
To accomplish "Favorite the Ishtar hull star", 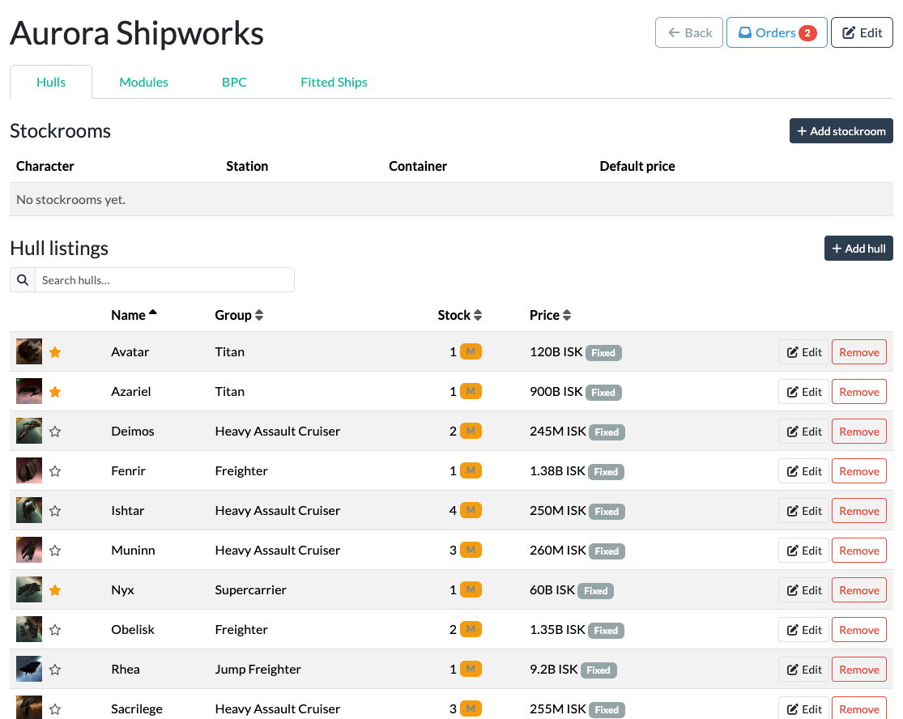I will point(55,511).
